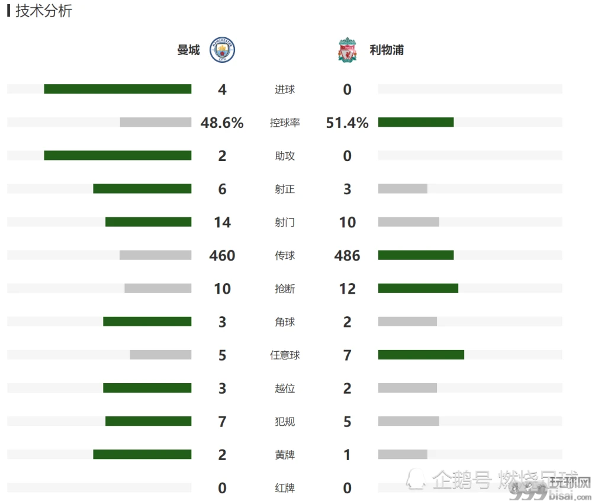
Task: Click Liverpool's green possession bar
Action: [x=416, y=123]
